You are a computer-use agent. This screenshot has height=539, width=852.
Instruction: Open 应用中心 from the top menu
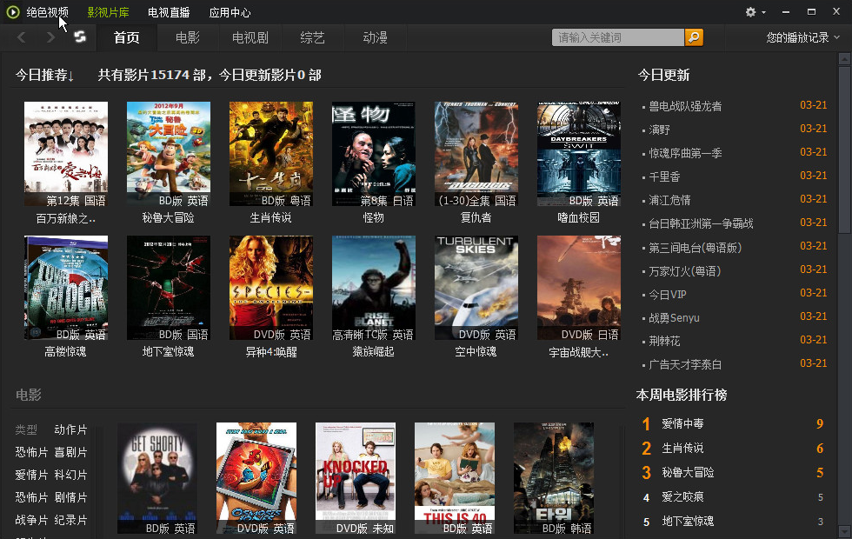230,12
